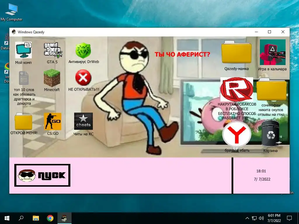Open Антивирус DrWeb shield icon
The height and width of the screenshot is (224, 299).
[x=83, y=50]
